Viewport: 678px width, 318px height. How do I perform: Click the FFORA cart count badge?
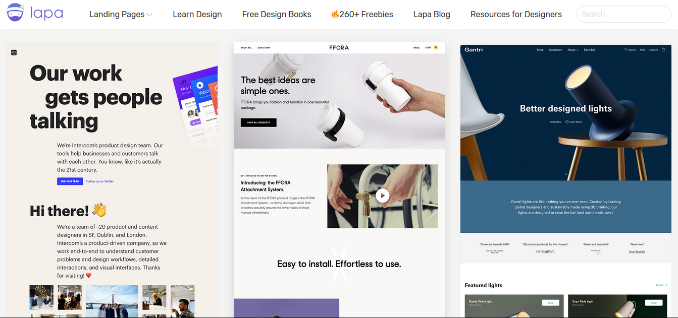pyautogui.click(x=436, y=47)
